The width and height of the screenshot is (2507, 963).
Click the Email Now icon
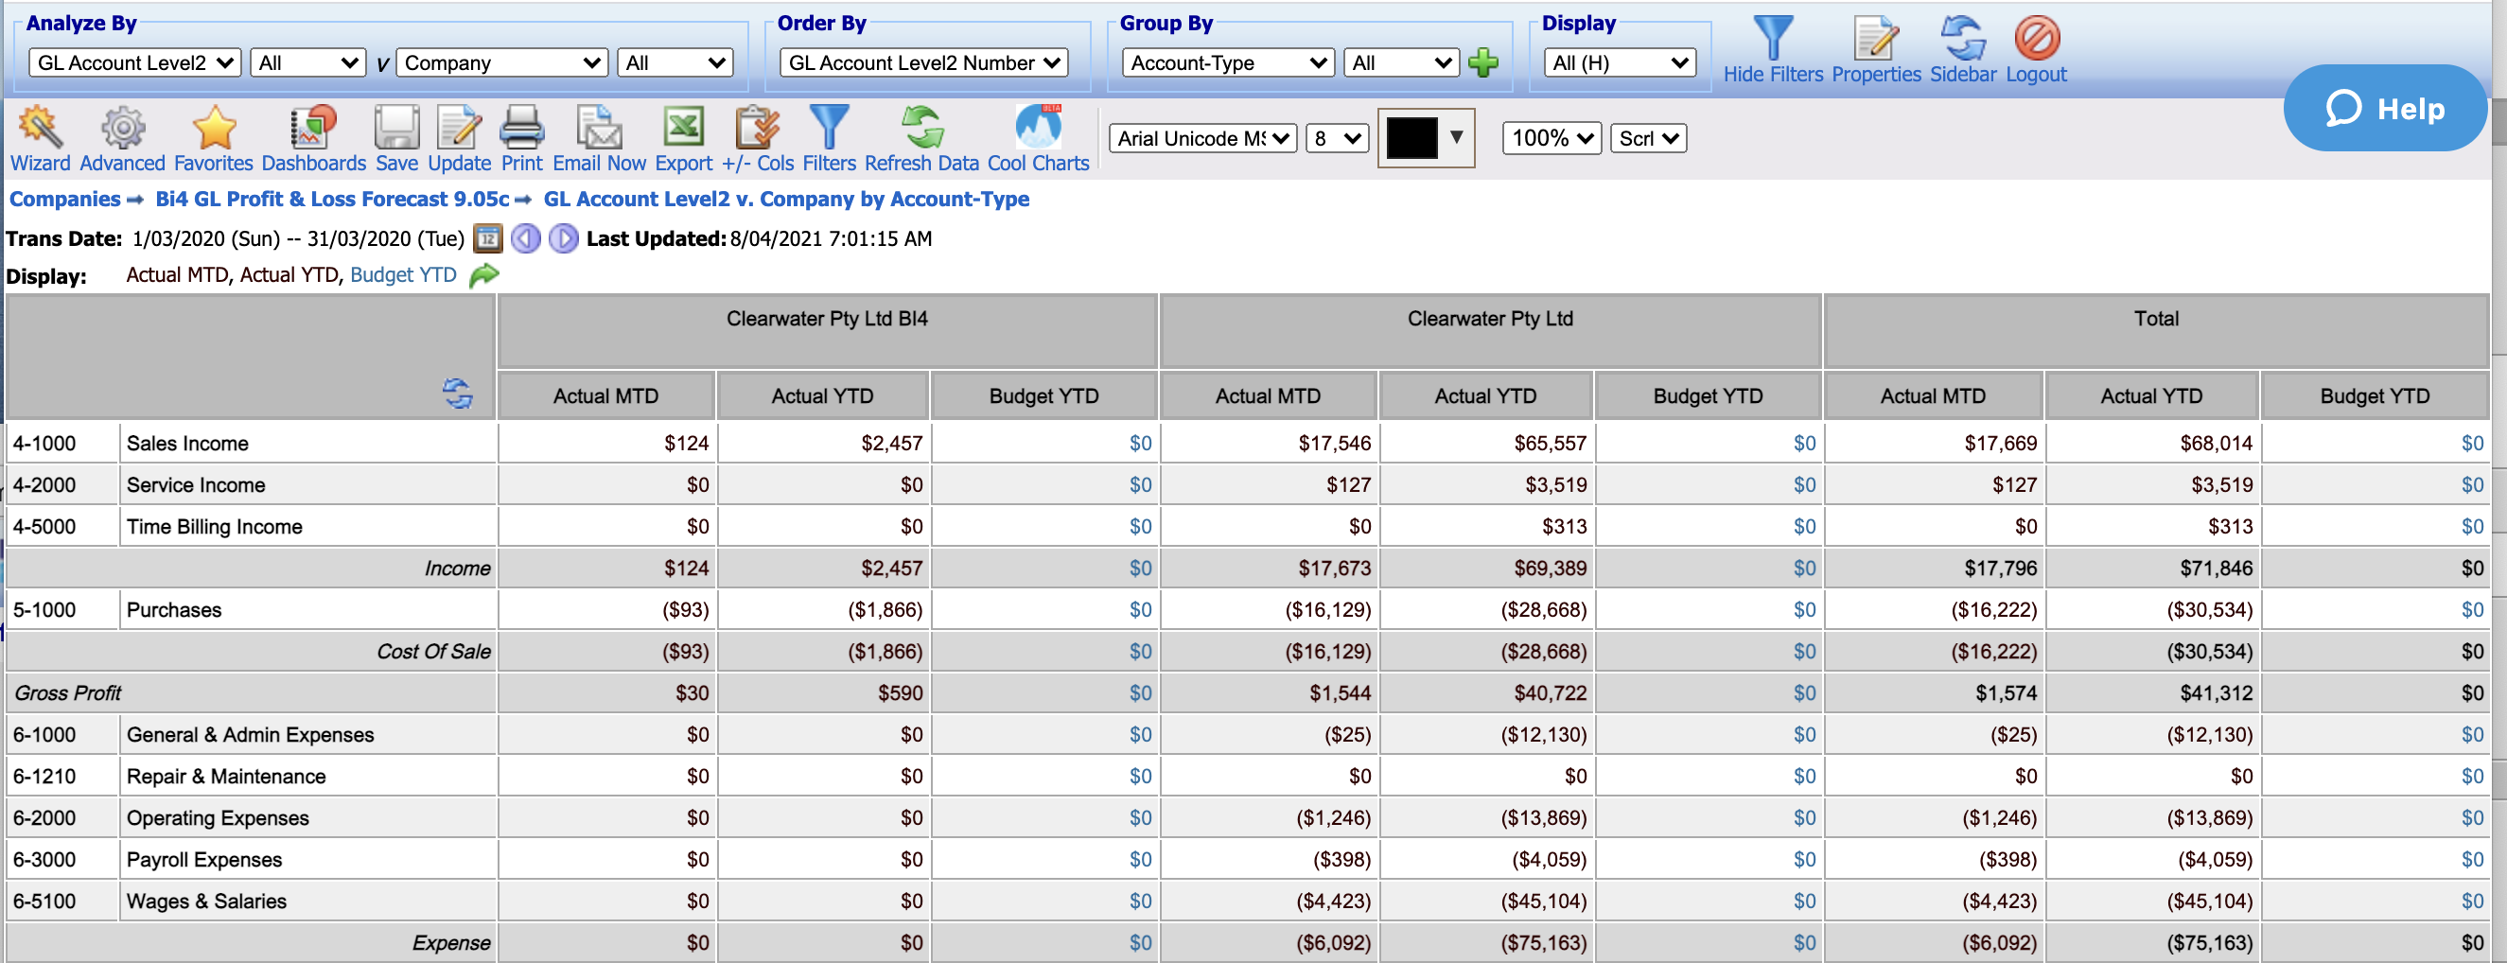pyautogui.click(x=600, y=128)
